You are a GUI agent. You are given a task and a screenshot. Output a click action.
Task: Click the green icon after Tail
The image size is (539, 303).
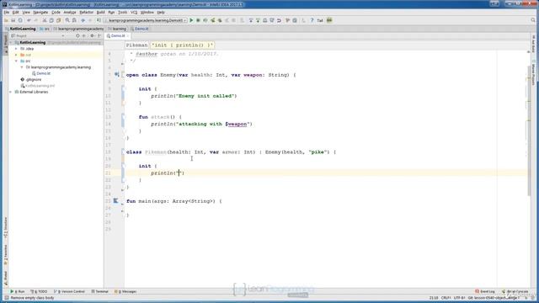(329, 20)
